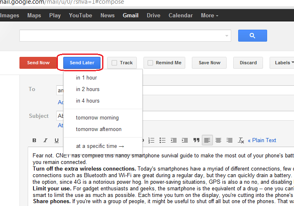The width and height of the screenshot is (294, 206).
Task: Open the Labels dropdown
Action: tap(283, 63)
